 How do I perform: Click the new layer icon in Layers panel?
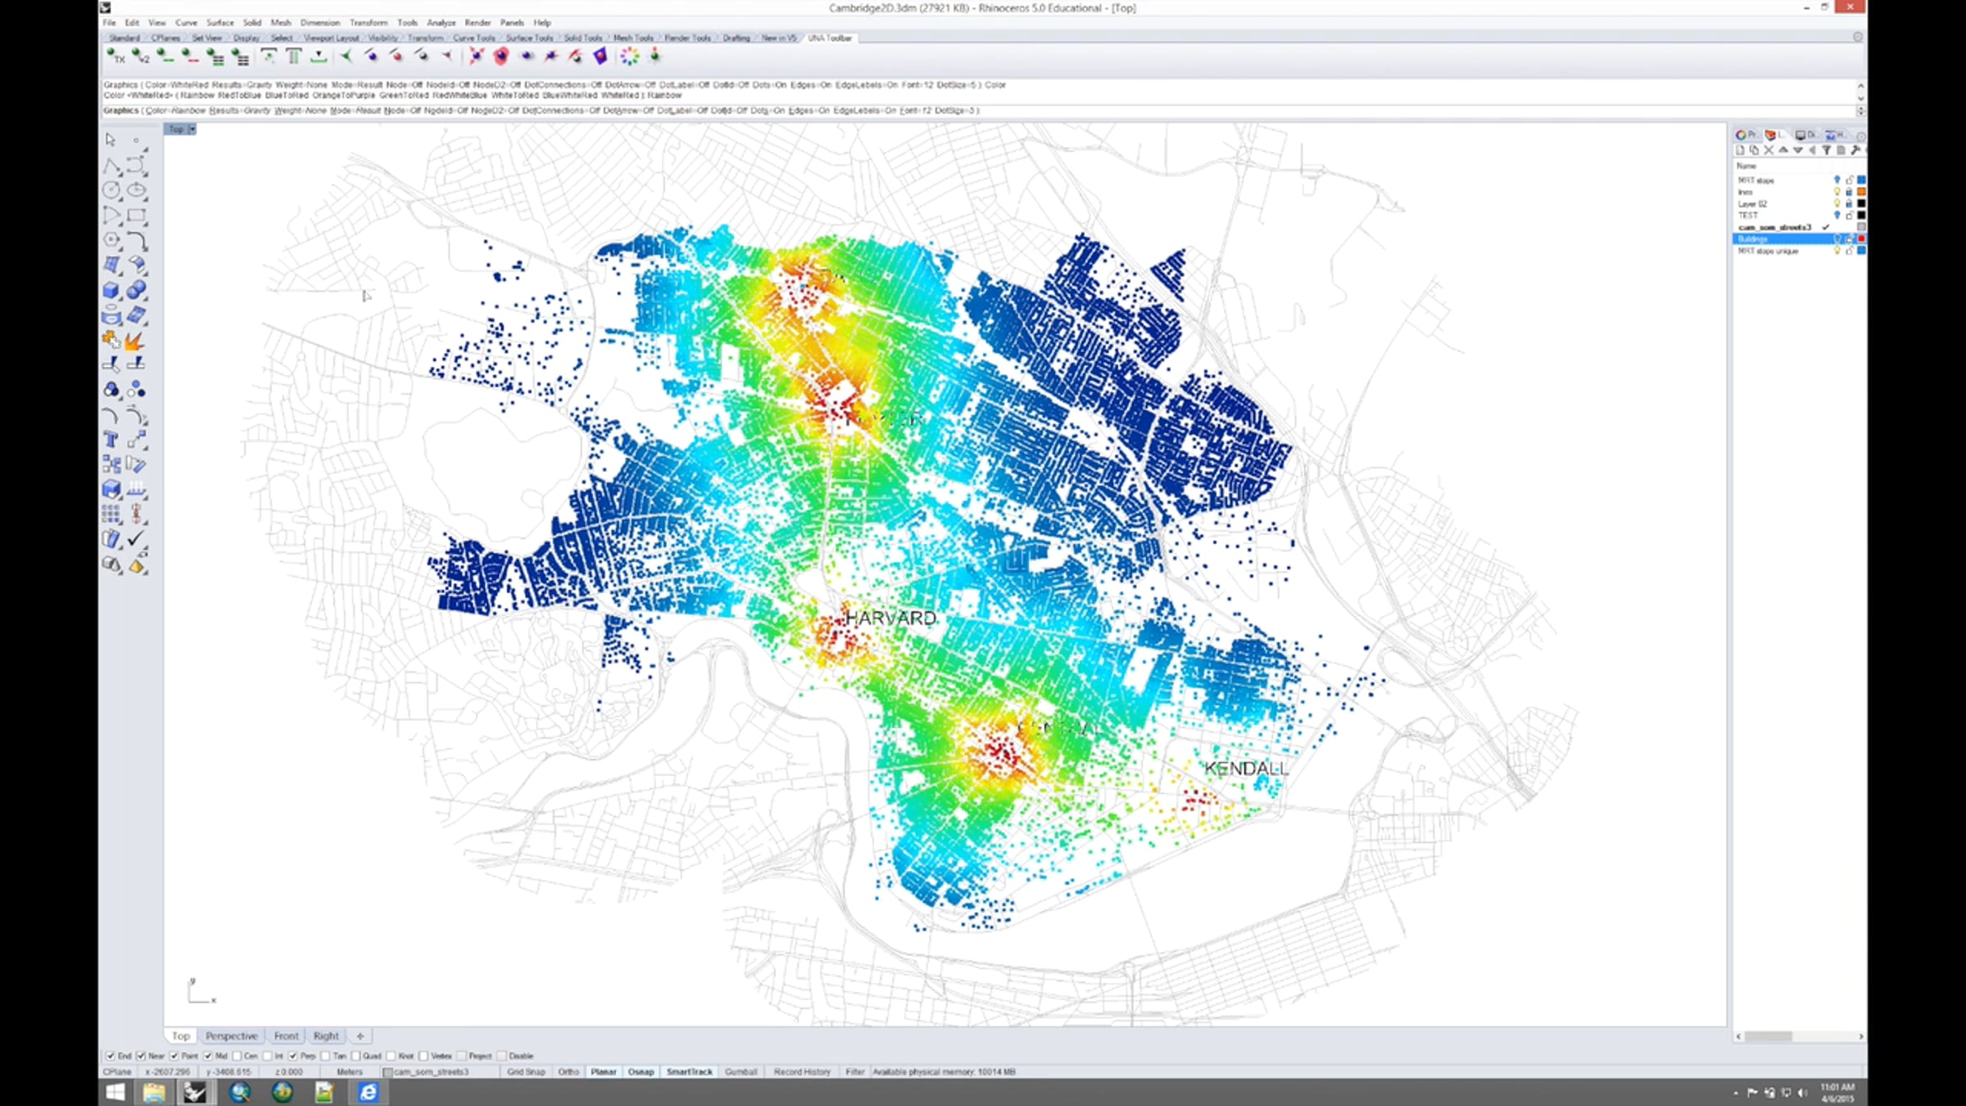1740,151
